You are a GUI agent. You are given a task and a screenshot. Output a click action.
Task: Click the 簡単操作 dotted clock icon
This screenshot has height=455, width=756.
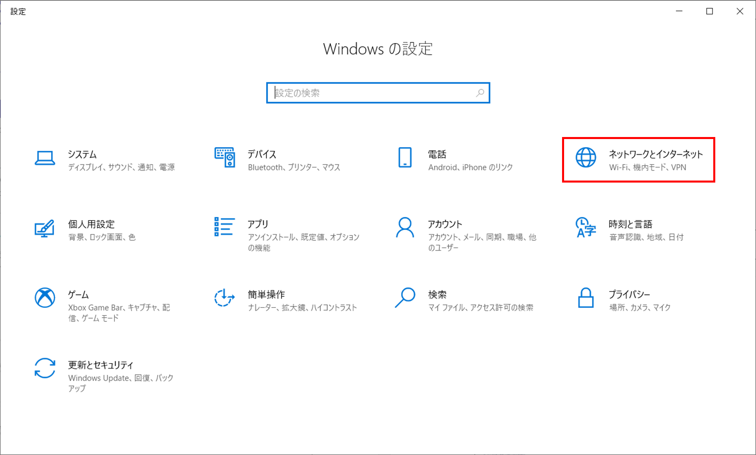tap(225, 298)
